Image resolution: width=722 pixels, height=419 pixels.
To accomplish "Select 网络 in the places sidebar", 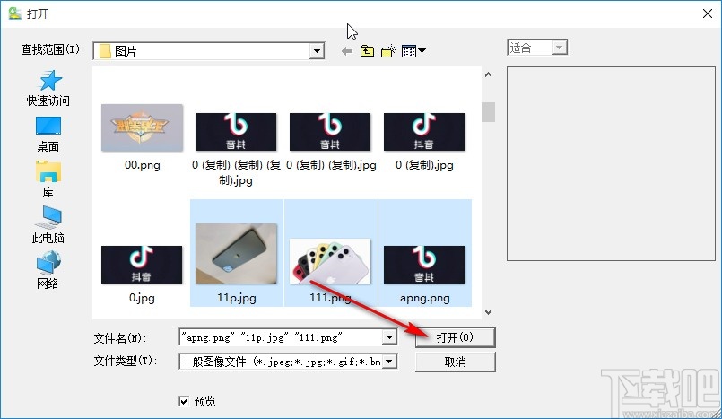I will coord(48,270).
